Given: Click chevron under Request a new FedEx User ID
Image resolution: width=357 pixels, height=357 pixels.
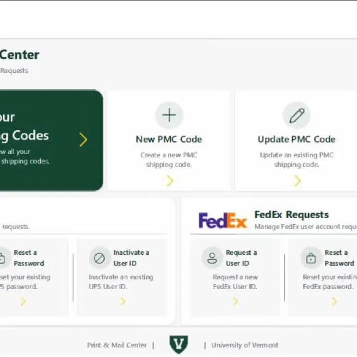Looking at the screenshot, I should click(x=236, y=301).
